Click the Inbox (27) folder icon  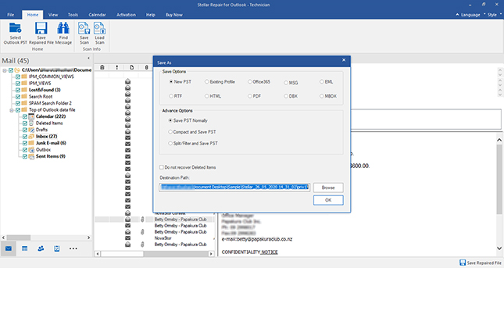click(31, 136)
